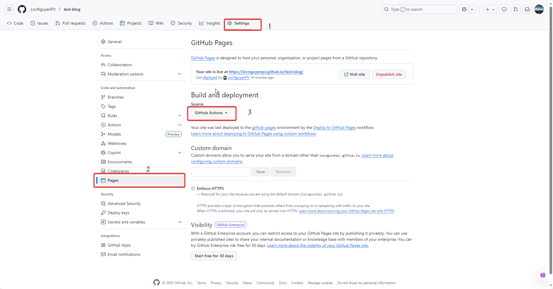Image resolution: width=553 pixels, height=289 pixels.
Task: Click the GitHub logo home icon
Action: (22, 9)
